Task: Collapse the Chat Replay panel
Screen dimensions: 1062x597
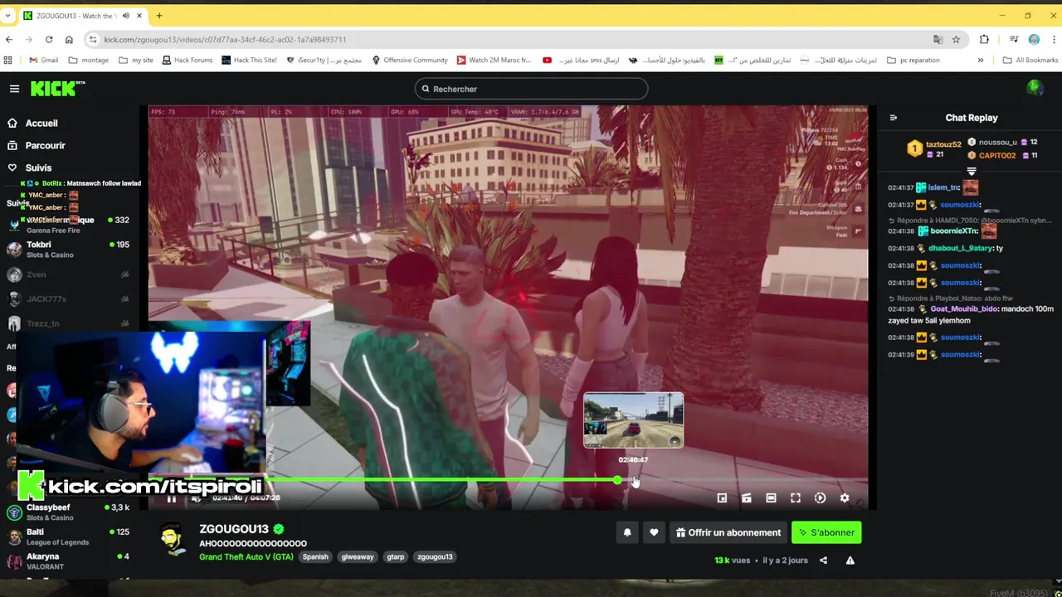Action: [x=894, y=118]
